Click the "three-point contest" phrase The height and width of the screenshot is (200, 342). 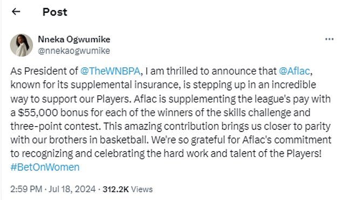(x=56, y=127)
